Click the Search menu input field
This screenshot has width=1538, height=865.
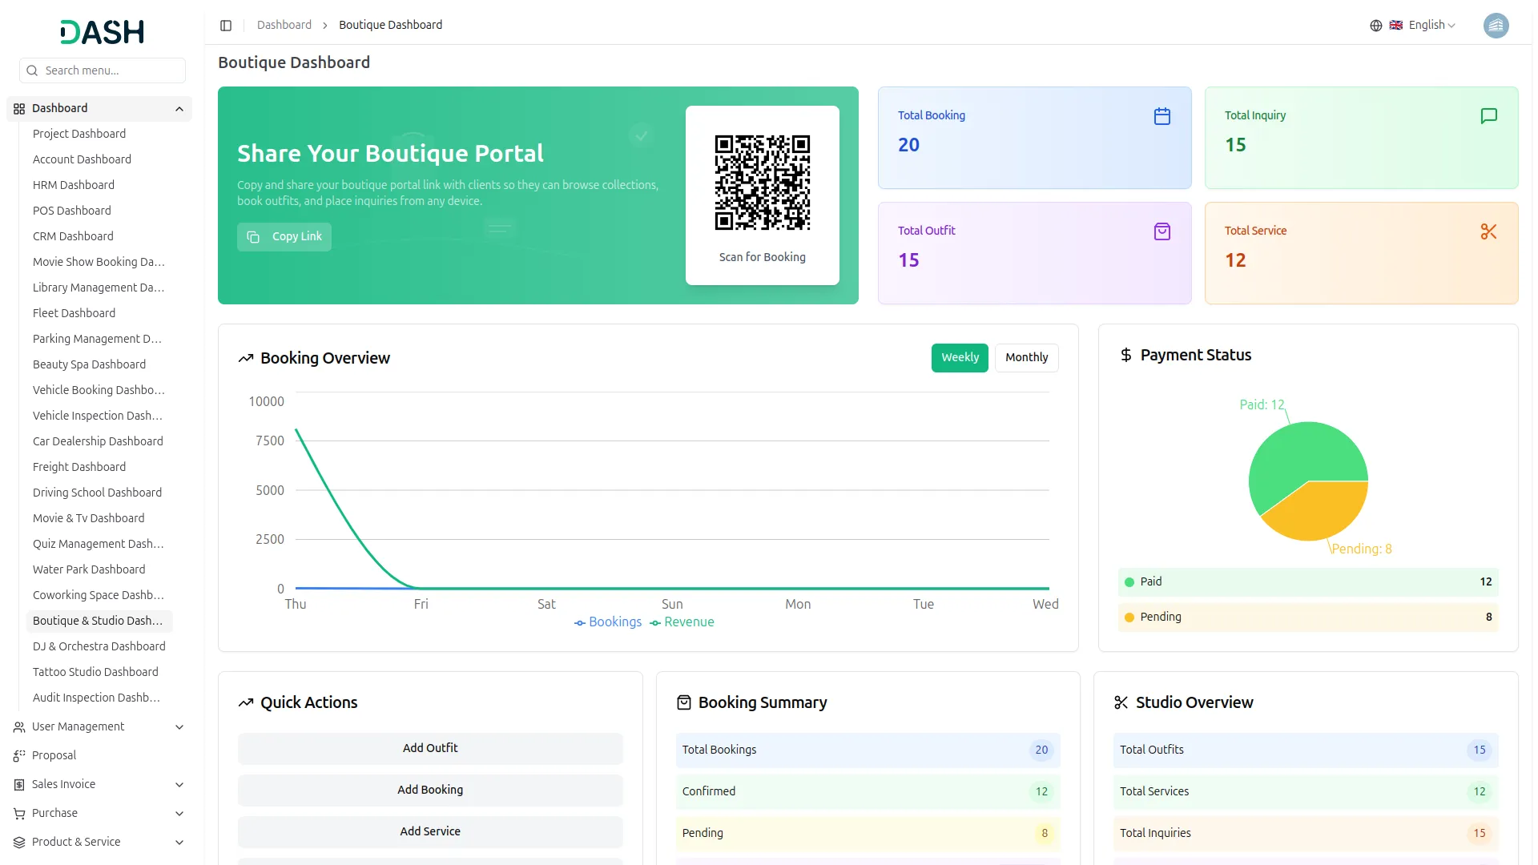tap(103, 70)
